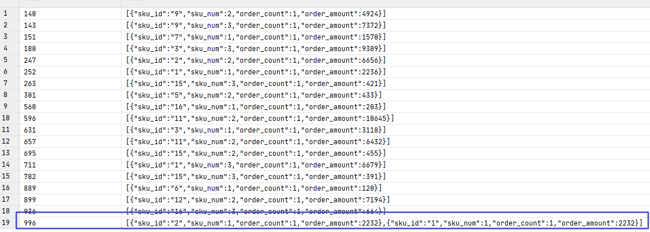The width and height of the screenshot is (650, 232).
Task: Select the cell with value 889
Action: 70,188
